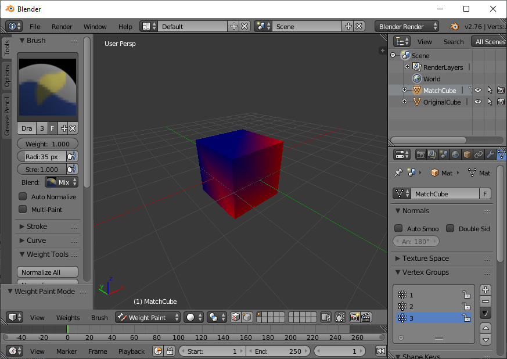Open the Render Layers properties tab

pos(432,155)
